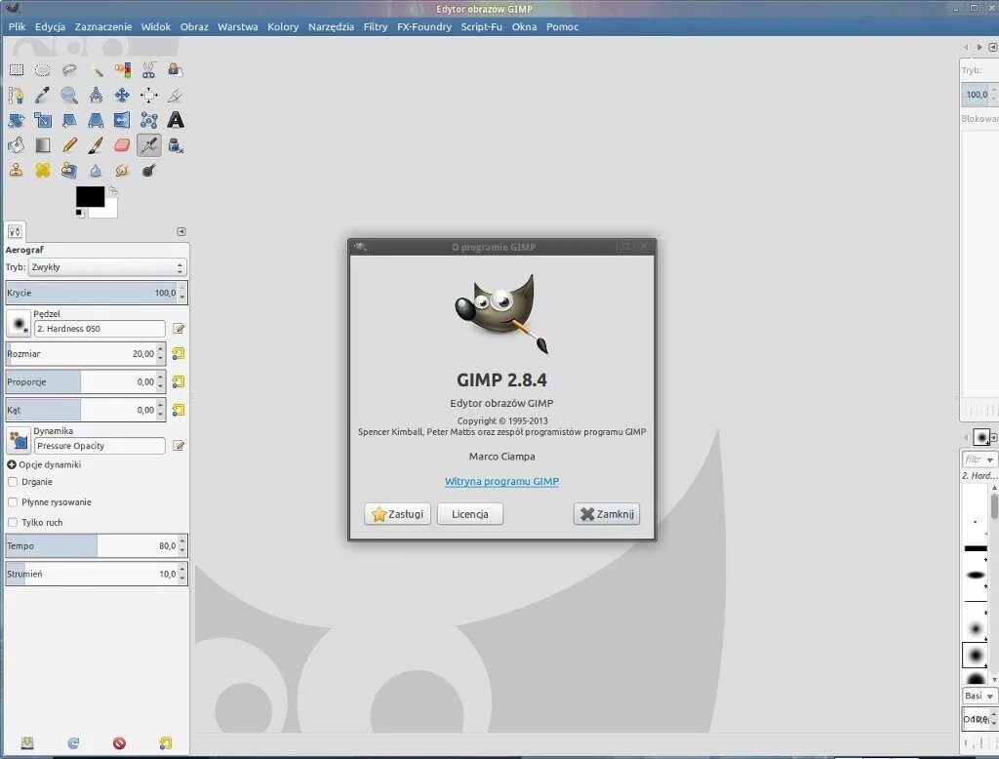
Task: Select the Smudge tool
Action: pyautogui.click(x=122, y=170)
